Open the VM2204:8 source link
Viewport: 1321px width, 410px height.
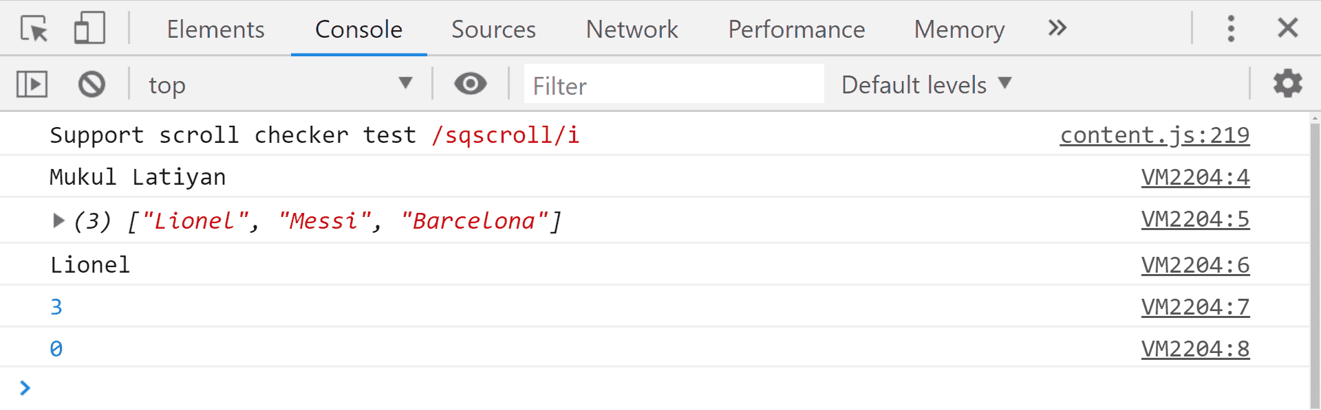1195,349
